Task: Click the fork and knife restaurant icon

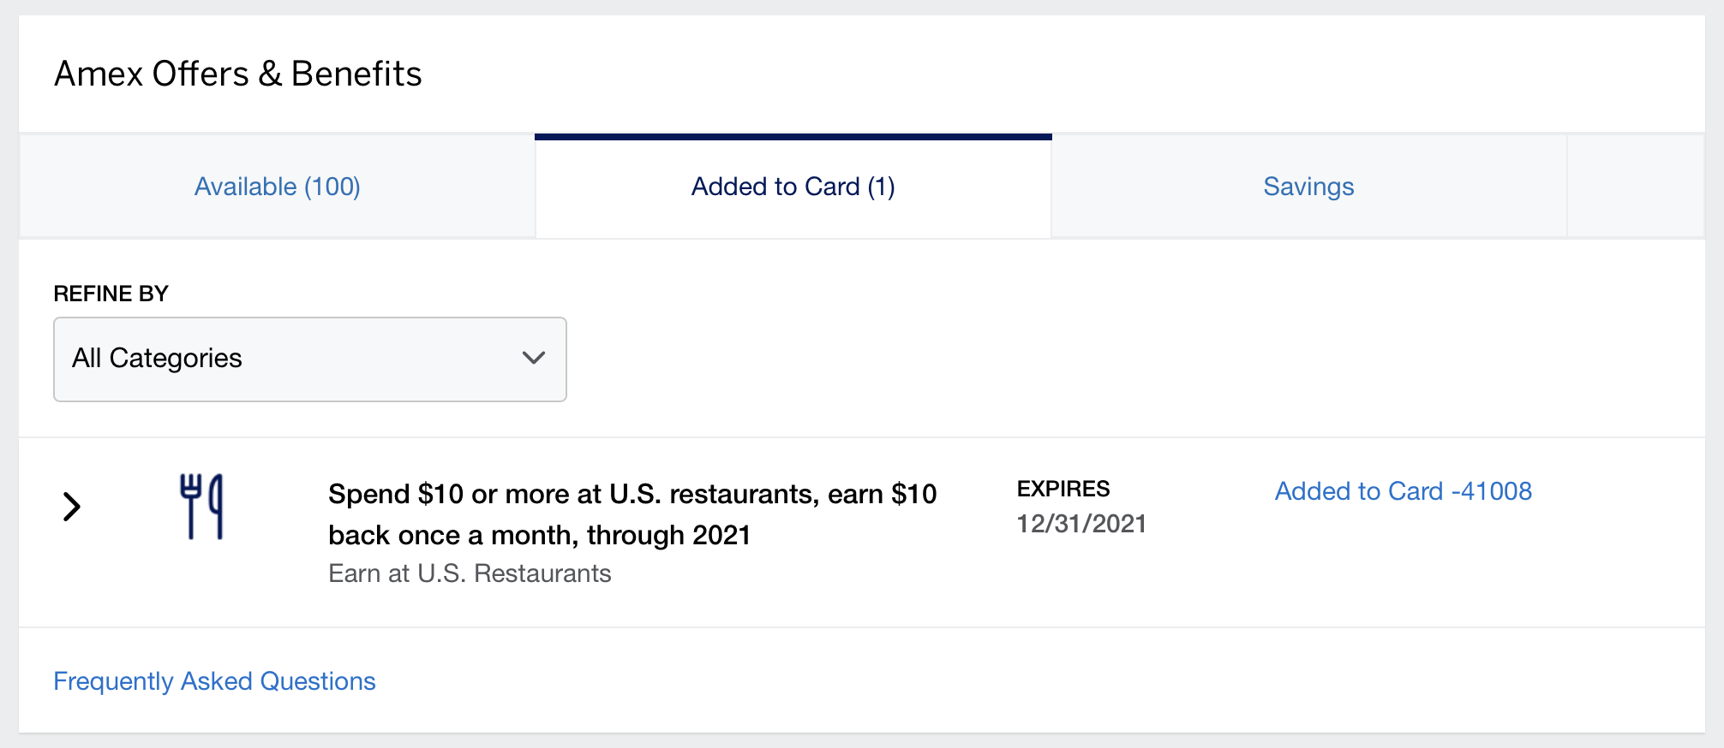Action: (201, 507)
